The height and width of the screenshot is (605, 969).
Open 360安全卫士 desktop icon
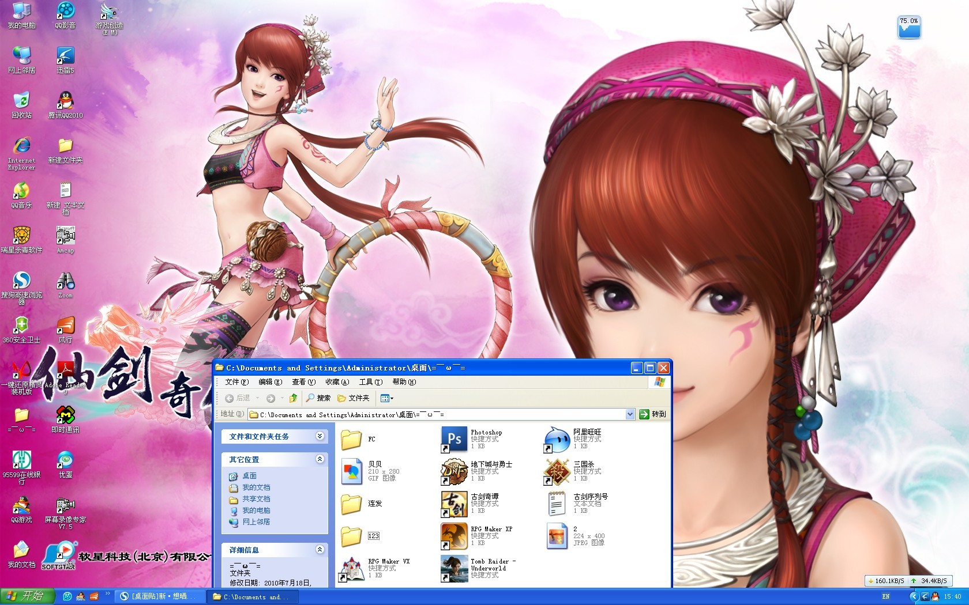click(21, 330)
